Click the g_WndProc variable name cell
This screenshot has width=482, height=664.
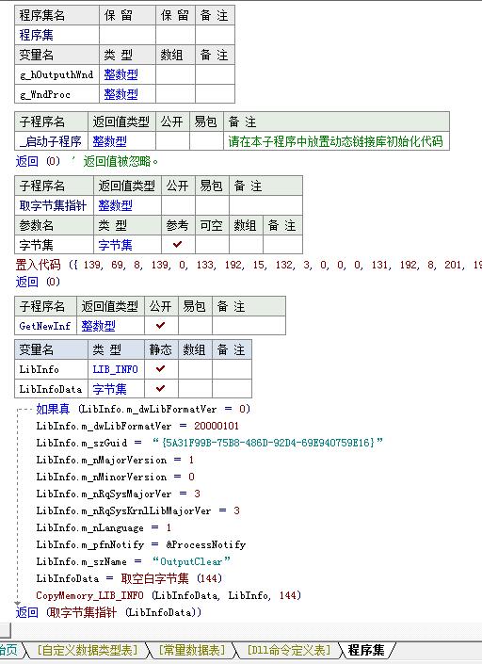click(57, 94)
